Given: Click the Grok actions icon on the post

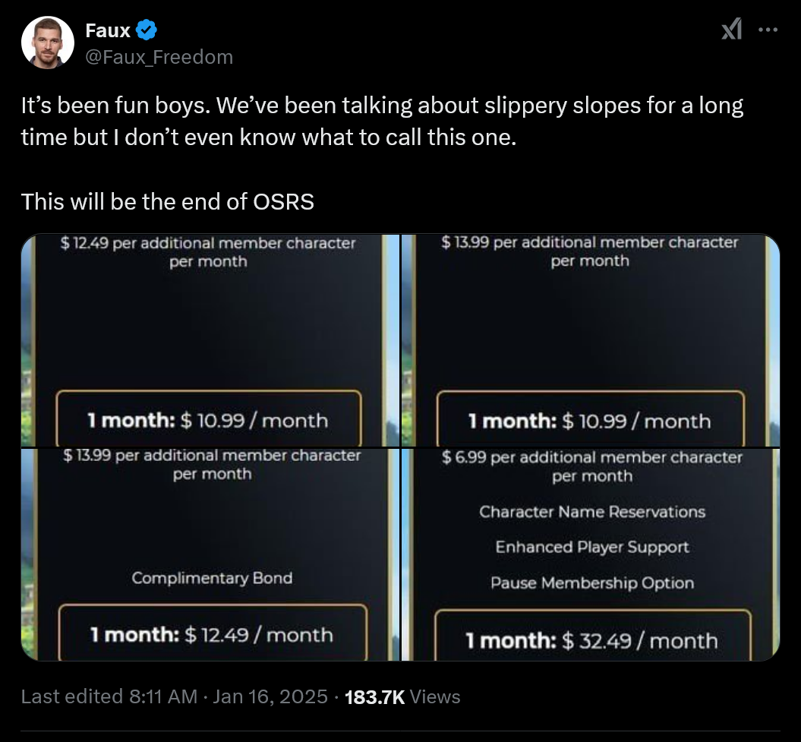Looking at the screenshot, I should pyautogui.click(x=730, y=29).
